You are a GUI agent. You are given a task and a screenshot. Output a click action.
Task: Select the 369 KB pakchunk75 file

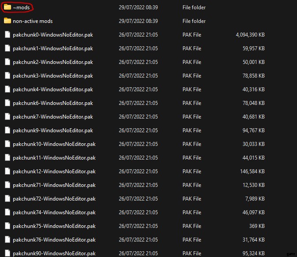point(54,226)
